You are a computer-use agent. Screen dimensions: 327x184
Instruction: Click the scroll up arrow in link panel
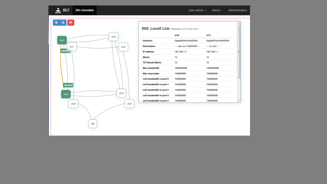tap(239, 23)
